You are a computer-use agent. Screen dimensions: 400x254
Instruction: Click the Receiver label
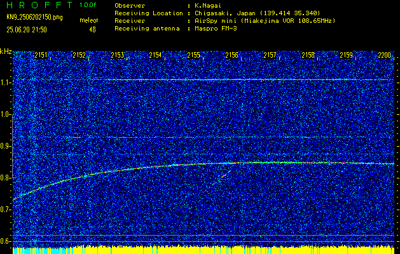click(x=130, y=20)
